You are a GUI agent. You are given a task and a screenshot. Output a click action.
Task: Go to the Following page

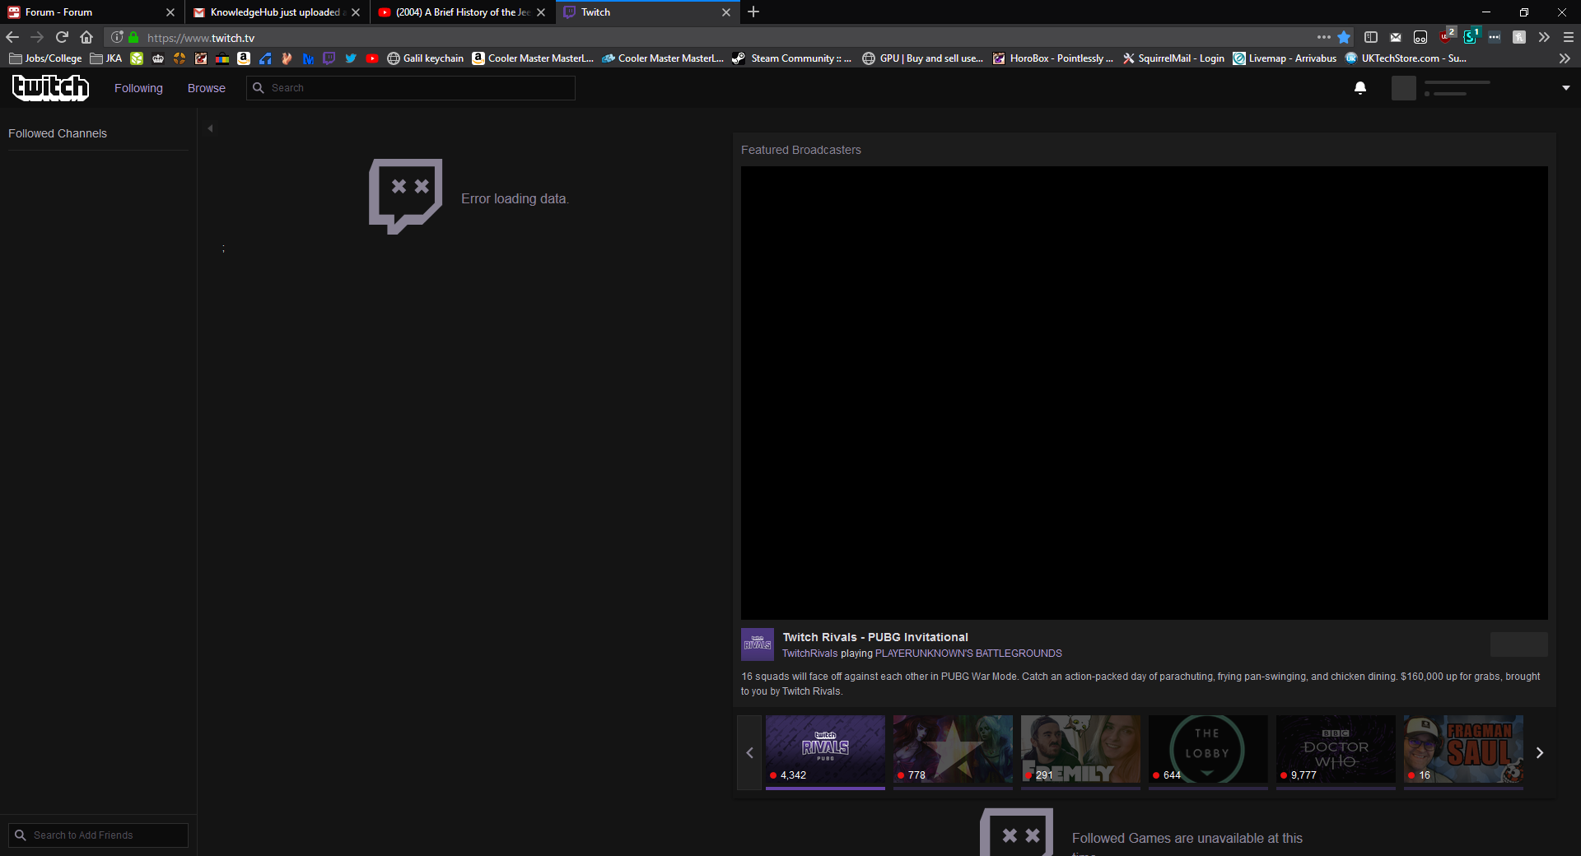coord(138,88)
